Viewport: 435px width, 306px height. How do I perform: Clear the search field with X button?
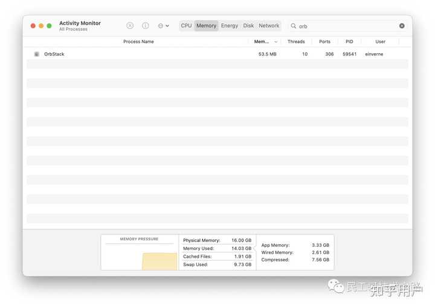[402, 26]
